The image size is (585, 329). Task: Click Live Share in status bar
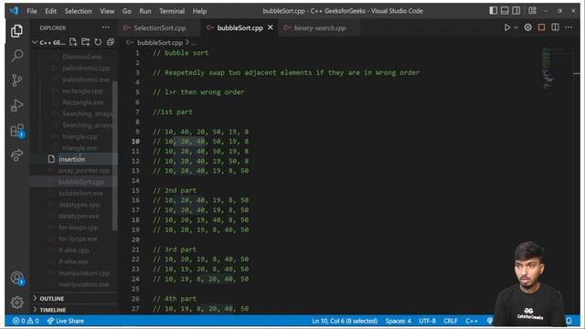(x=65, y=321)
